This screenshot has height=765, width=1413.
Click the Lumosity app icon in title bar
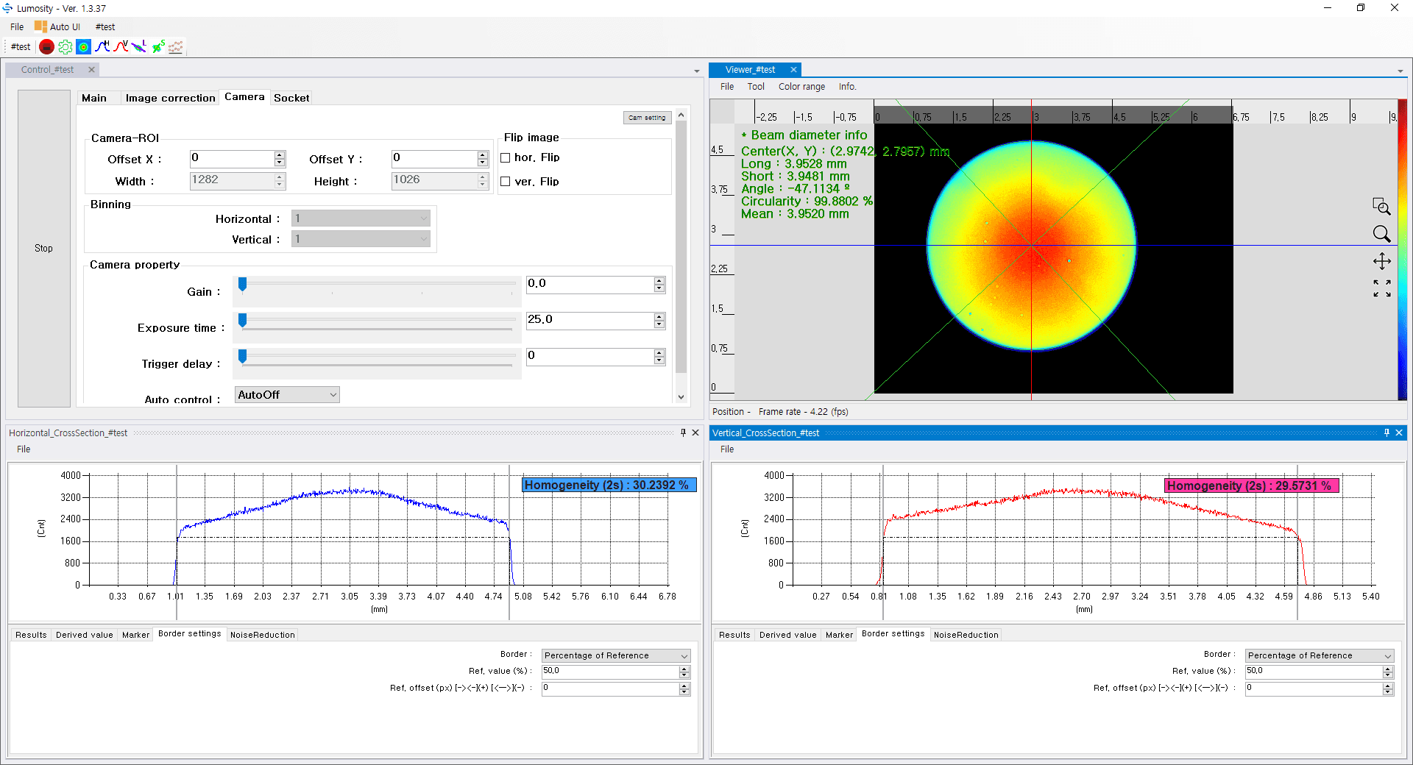tap(7, 8)
